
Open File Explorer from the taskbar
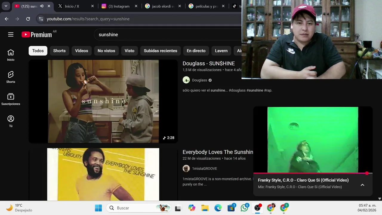(x=205, y=208)
